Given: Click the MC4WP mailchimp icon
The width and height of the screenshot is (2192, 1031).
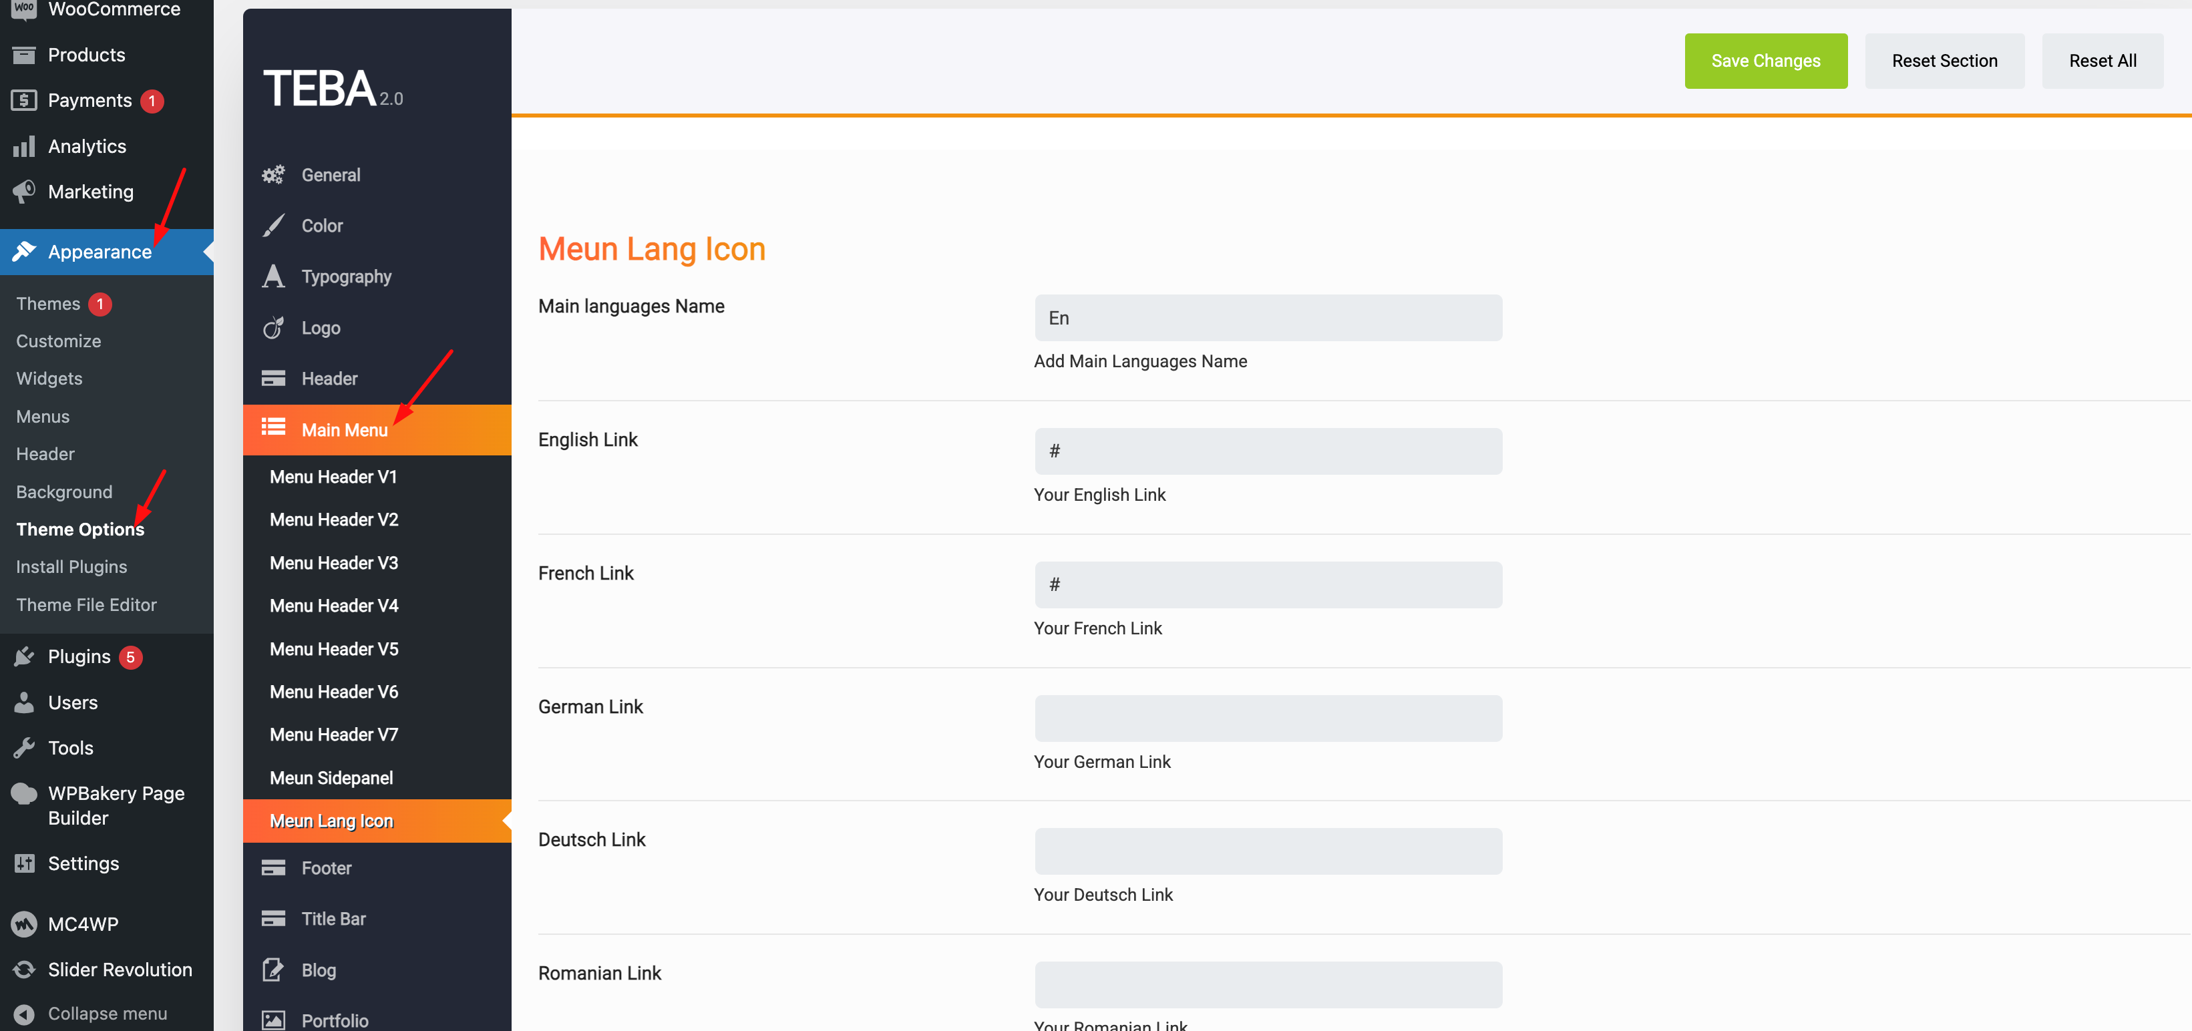Looking at the screenshot, I should coord(24,923).
